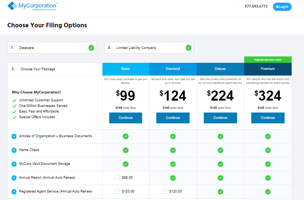The height and width of the screenshot is (200, 304).
Task: Click the $99 Basic price
Action: click(125, 96)
